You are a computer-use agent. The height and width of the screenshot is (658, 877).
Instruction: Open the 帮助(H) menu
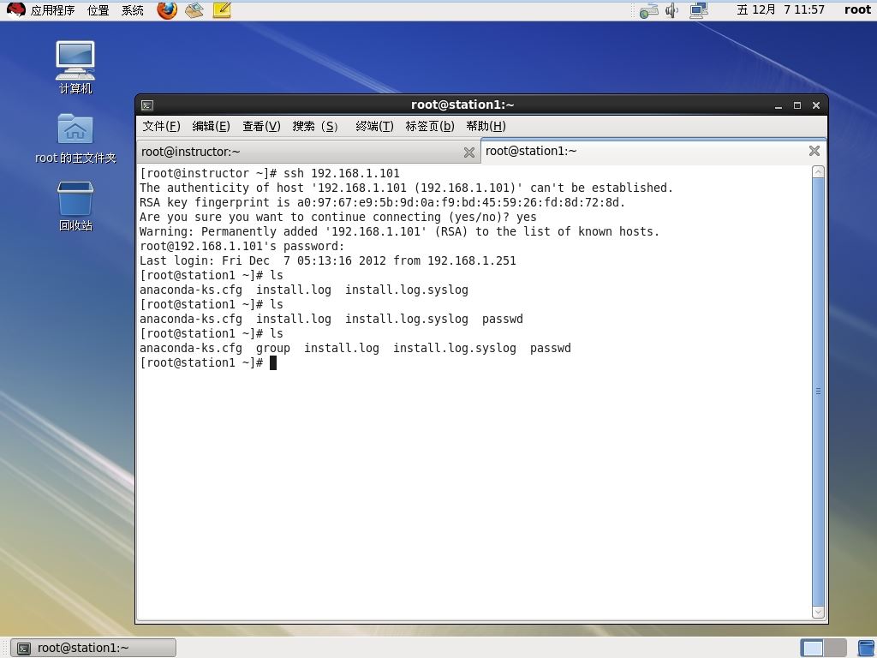coord(486,126)
